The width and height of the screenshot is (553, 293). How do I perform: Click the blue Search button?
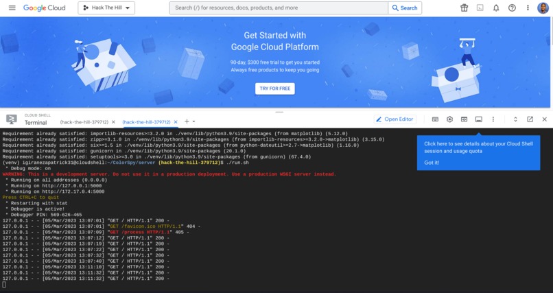(x=405, y=8)
